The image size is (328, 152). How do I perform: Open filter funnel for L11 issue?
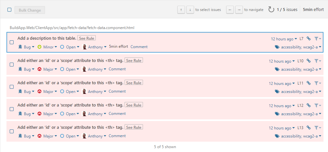[318, 83]
